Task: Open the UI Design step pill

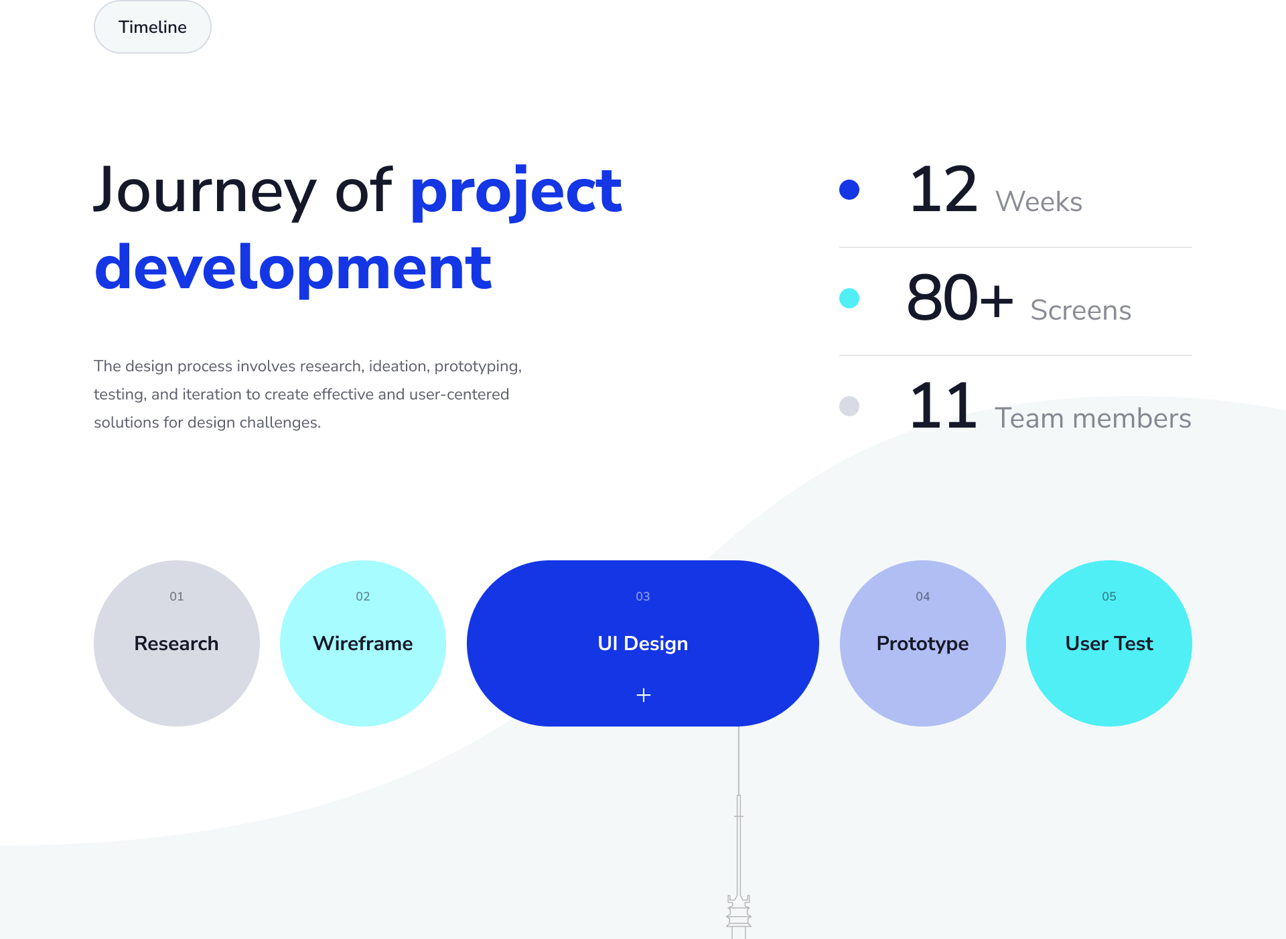Action: point(642,643)
